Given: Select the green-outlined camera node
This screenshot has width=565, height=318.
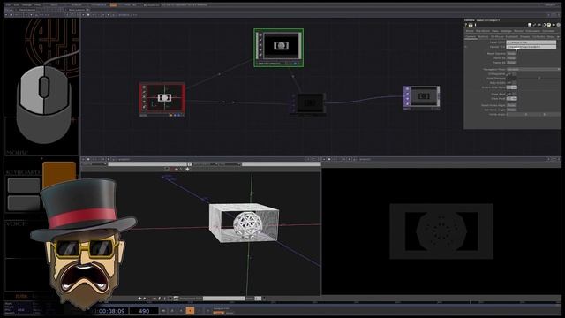Looking at the screenshot, I should 279,48.
